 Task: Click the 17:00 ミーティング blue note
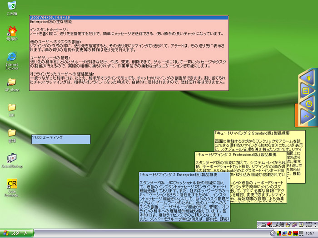[61, 139]
